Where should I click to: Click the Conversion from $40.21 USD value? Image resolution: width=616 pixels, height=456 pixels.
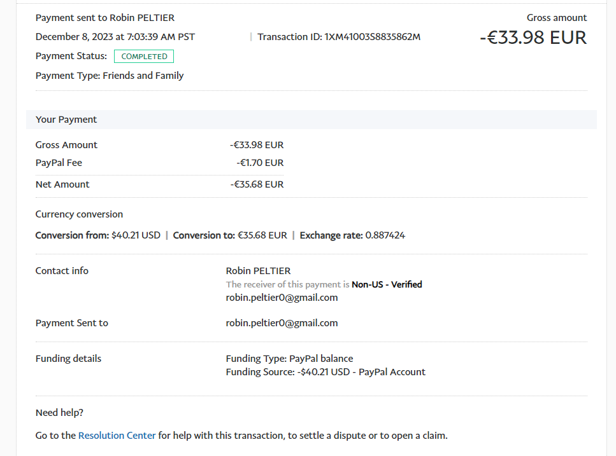[x=136, y=235]
